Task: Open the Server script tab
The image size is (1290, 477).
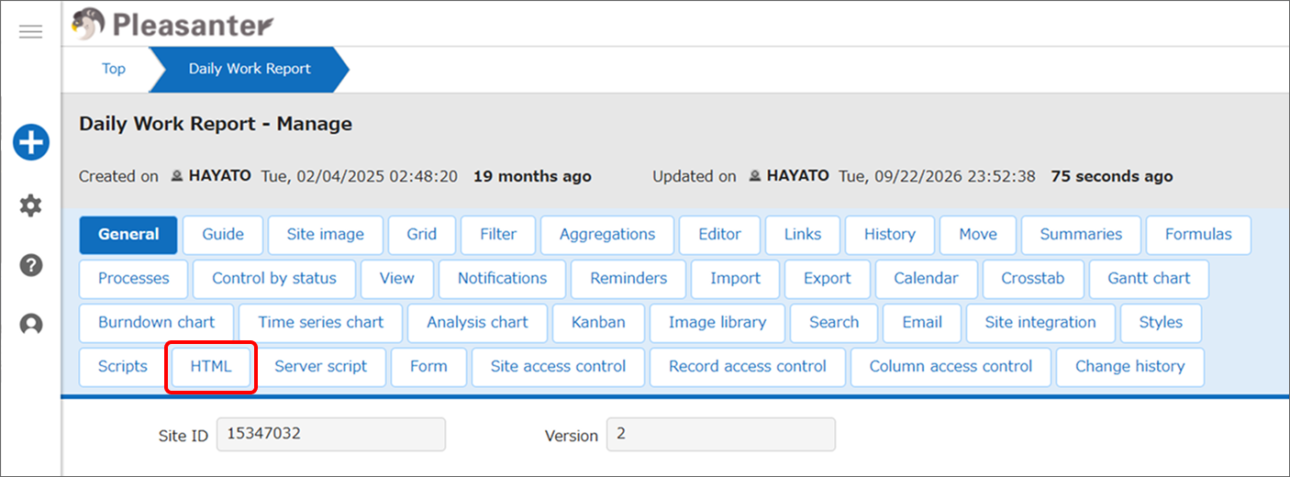Action: tap(320, 367)
